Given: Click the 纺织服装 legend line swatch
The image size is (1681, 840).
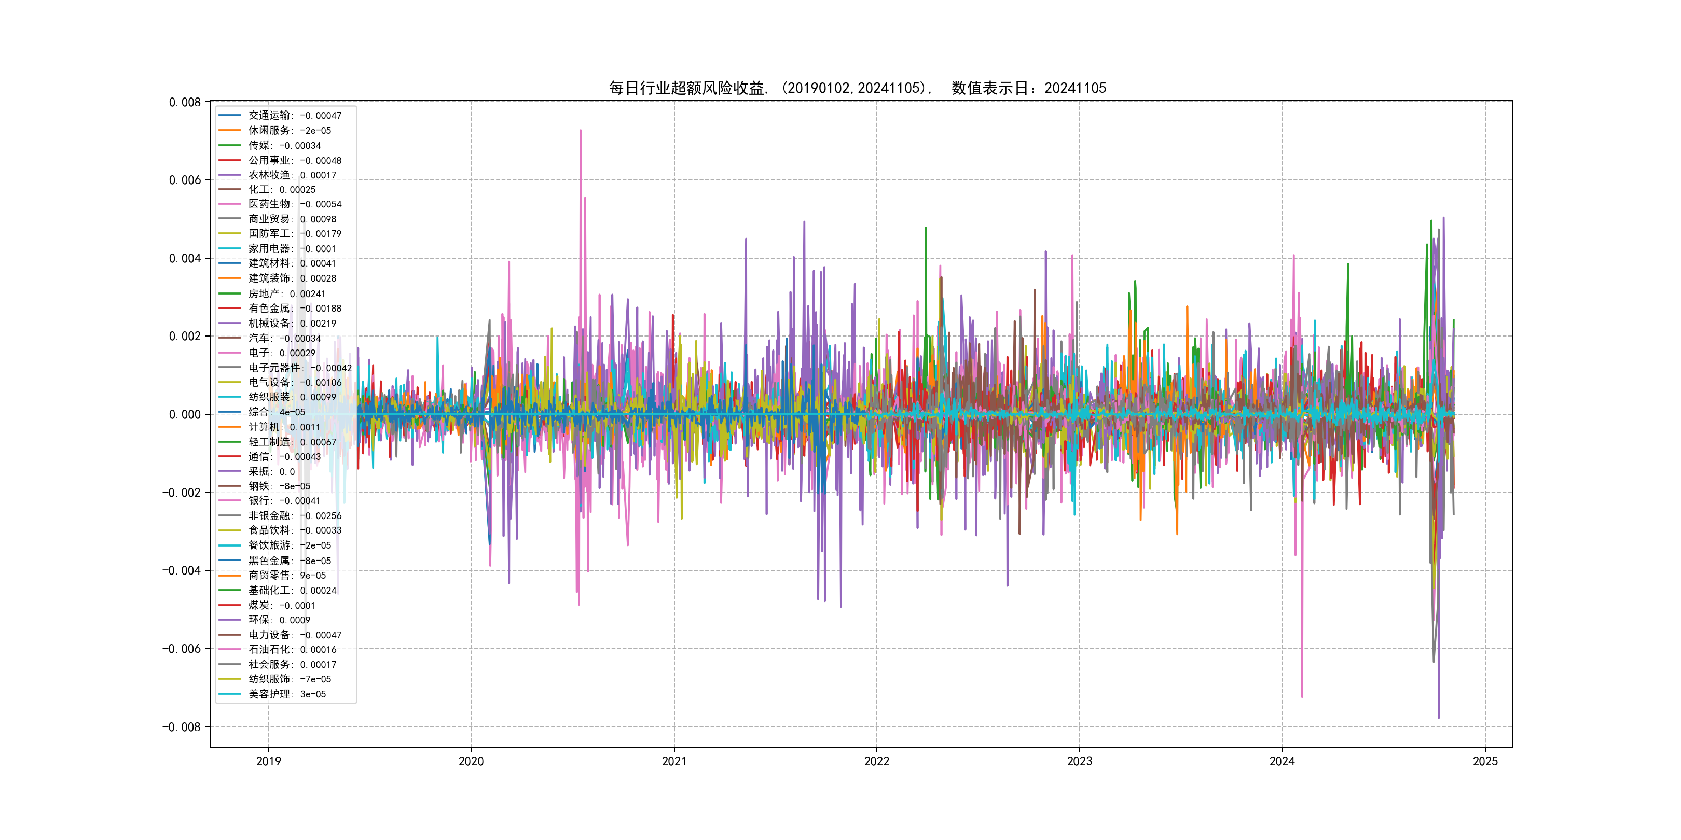Looking at the screenshot, I should [230, 397].
